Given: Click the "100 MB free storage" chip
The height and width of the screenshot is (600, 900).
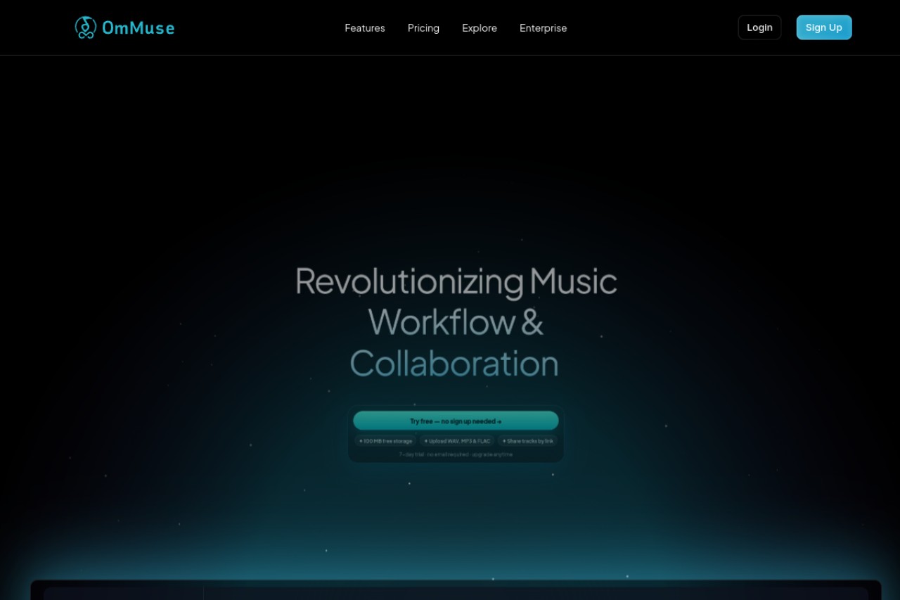Looking at the screenshot, I should coord(385,441).
